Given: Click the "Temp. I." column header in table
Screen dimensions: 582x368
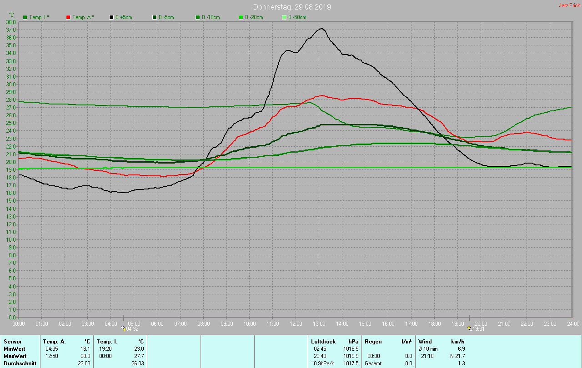Looking at the screenshot, I should click(x=107, y=341).
